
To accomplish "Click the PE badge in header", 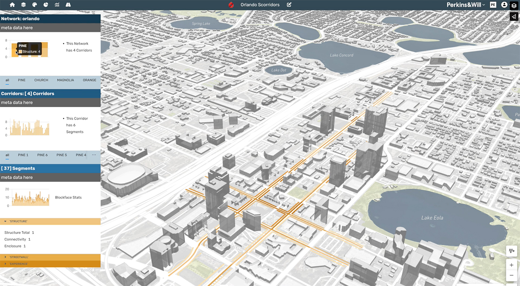I will 493,5.
